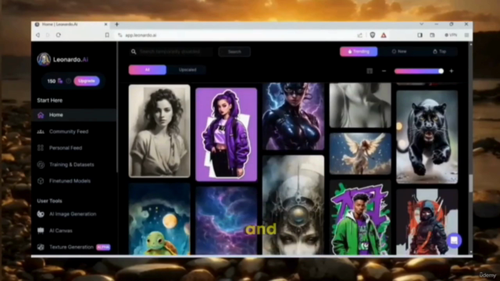Screen dimensions: 500x281
Task: Switch to the Upscaled images tab
Action: (x=187, y=69)
